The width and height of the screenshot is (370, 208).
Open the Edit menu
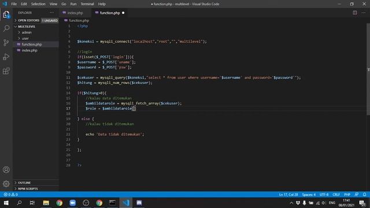pyautogui.click(x=24, y=4)
